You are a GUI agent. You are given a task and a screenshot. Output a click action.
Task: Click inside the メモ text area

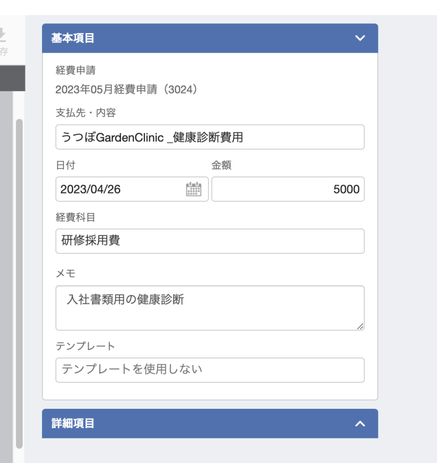click(210, 304)
